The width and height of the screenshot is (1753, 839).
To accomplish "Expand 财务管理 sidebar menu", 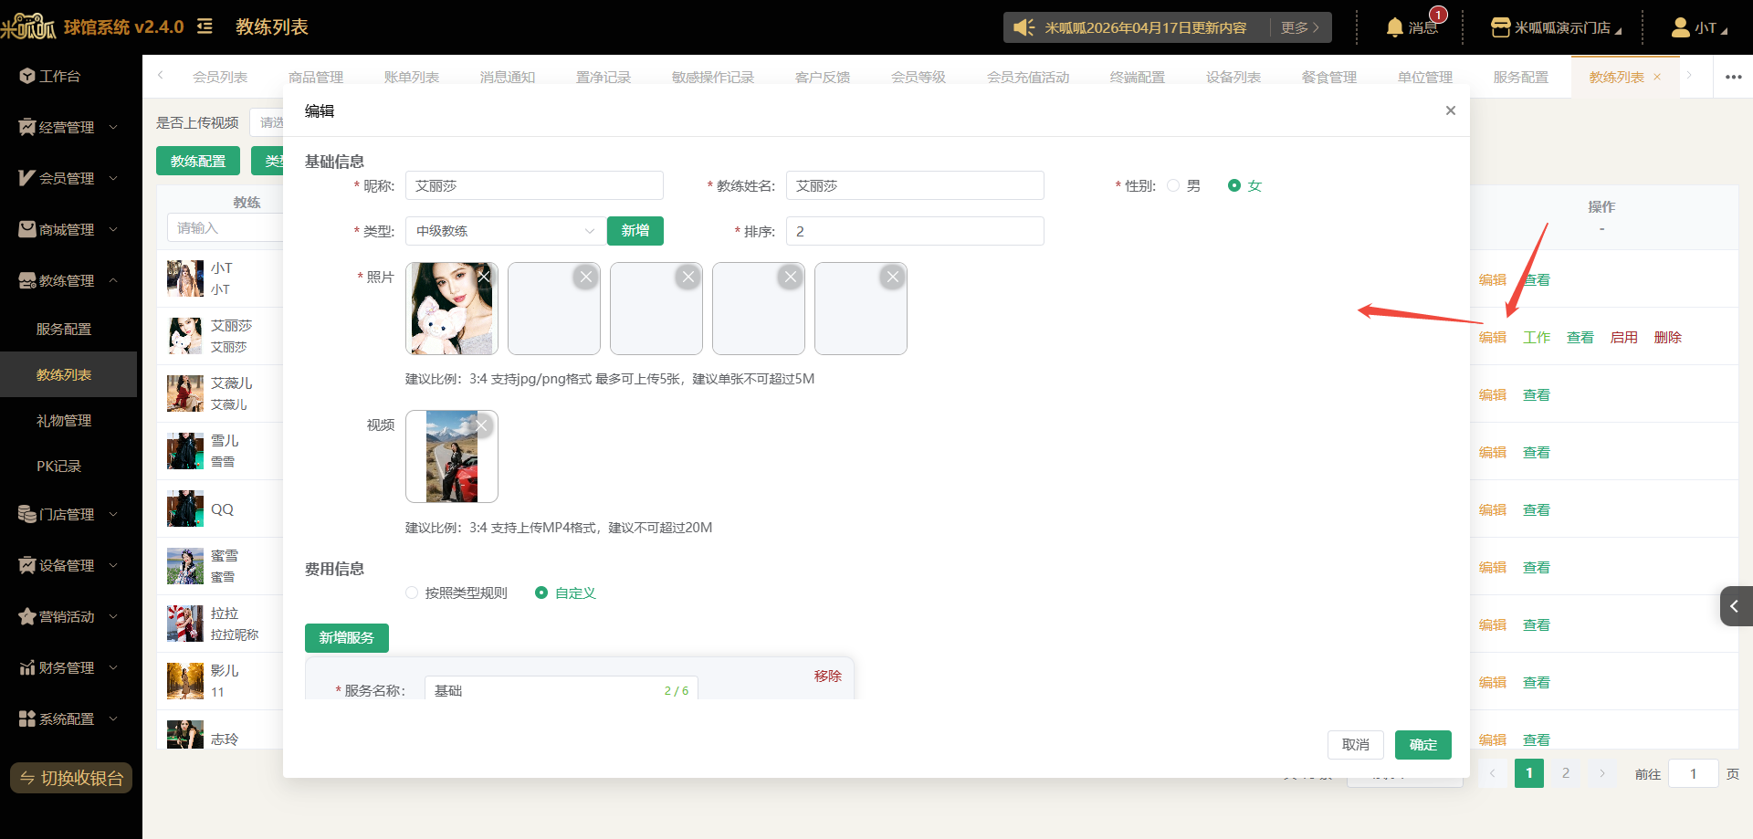I will click(x=68, y=667).
